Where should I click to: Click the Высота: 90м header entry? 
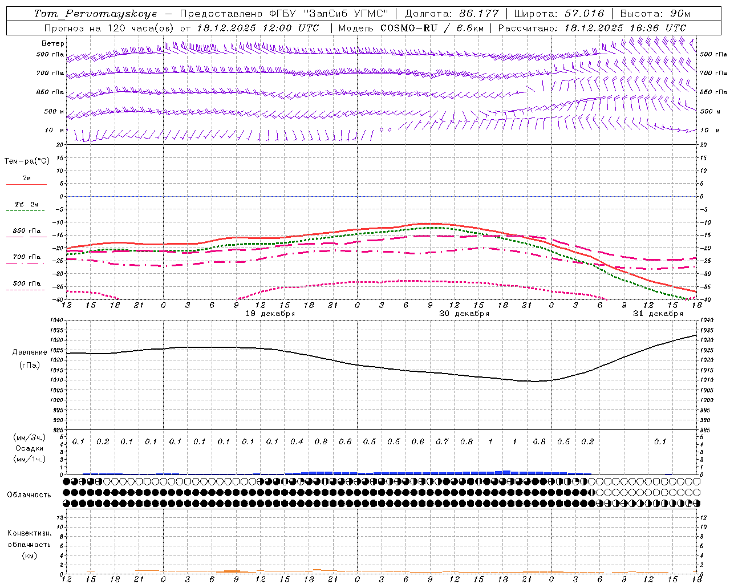click(655, 14)
